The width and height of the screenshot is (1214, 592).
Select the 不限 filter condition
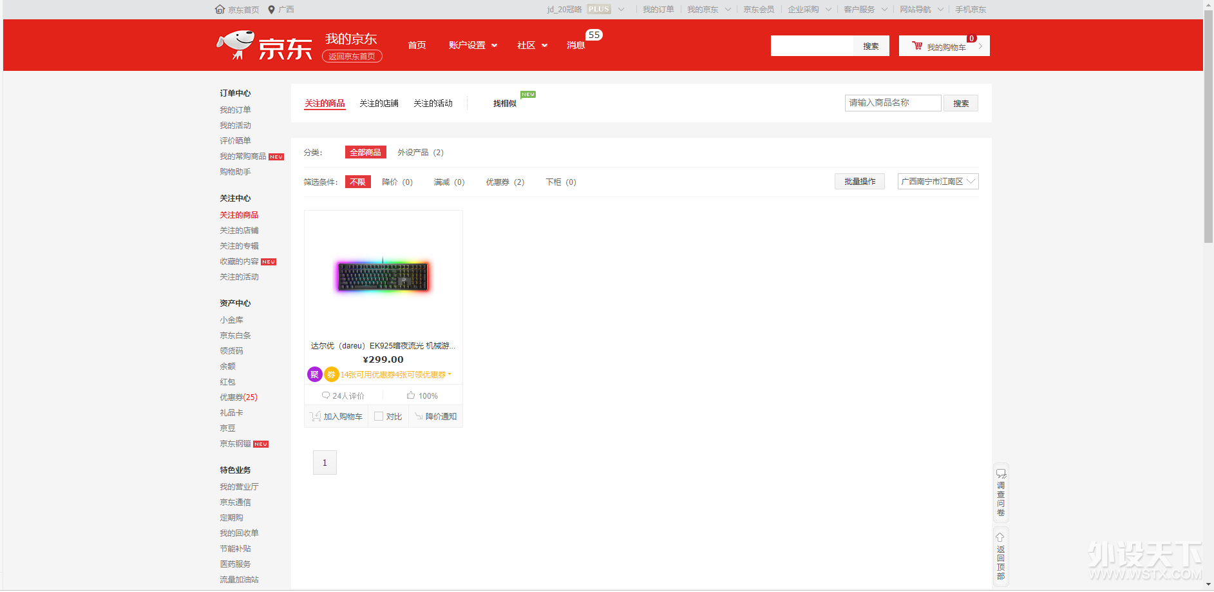pyautogui.click(x=357, y=182)
